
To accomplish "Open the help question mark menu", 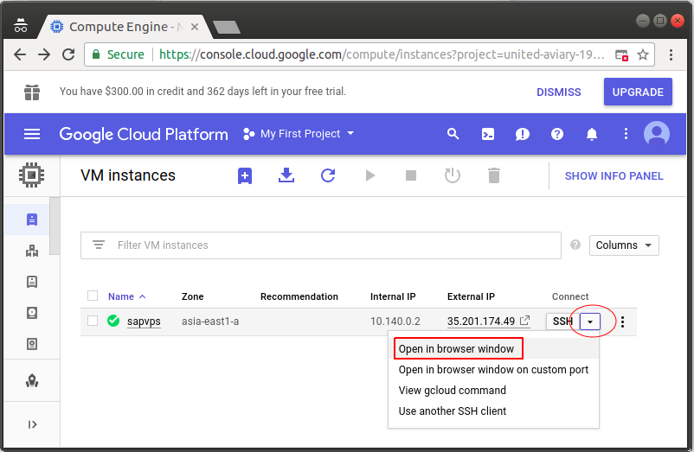I will point(556,134).
